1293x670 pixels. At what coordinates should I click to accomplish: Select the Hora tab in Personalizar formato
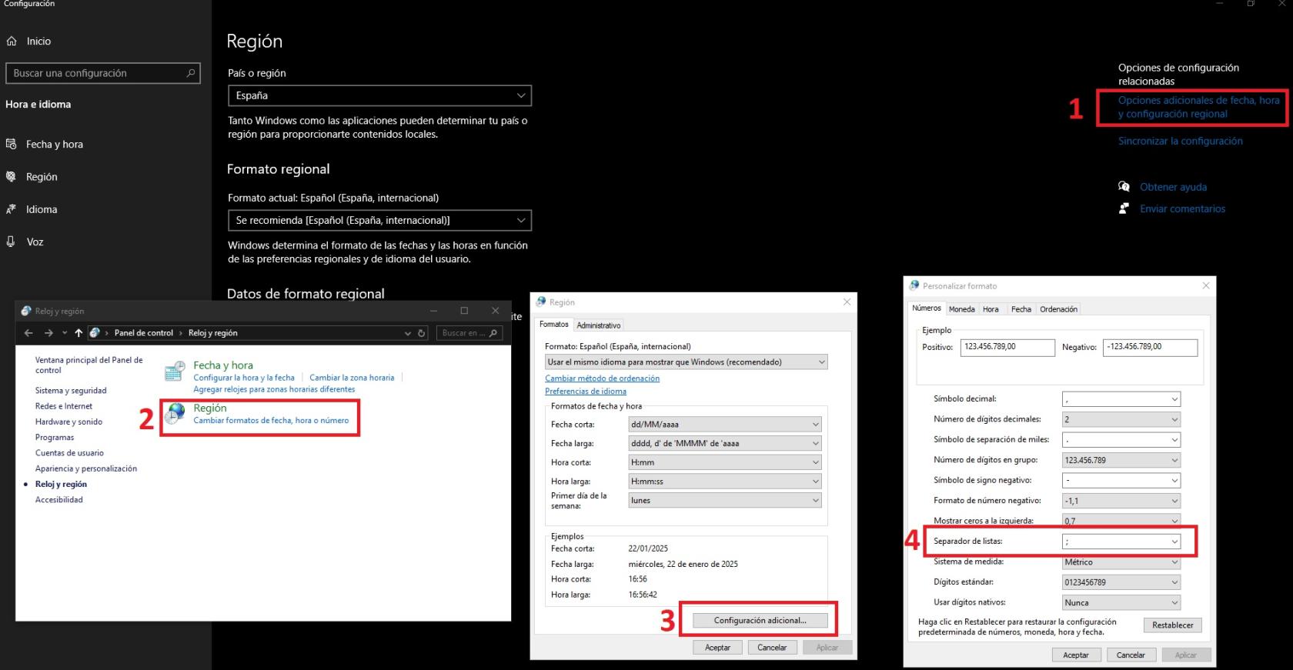click(x=991, y=309)
